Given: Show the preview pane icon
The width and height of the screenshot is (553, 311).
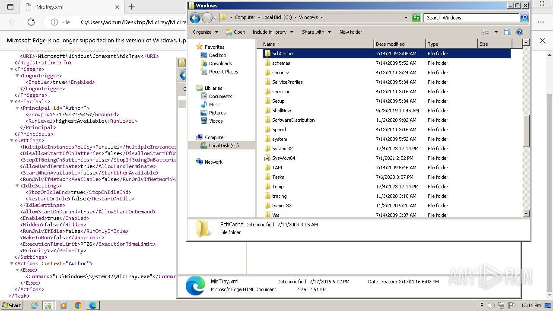Looking at the screenshot, I should click(508, 32).
